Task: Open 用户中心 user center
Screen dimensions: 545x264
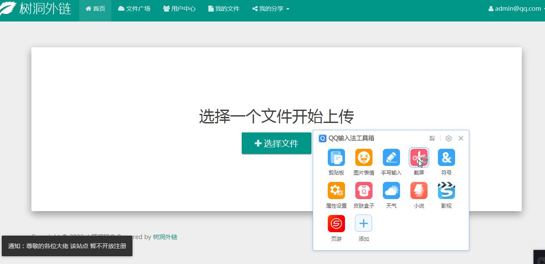Action: click(179, 9)
